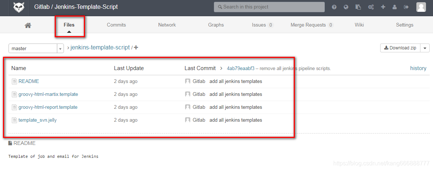Open public area globe icon
This screenshot has width=433, height=170.
pos(346,7)
